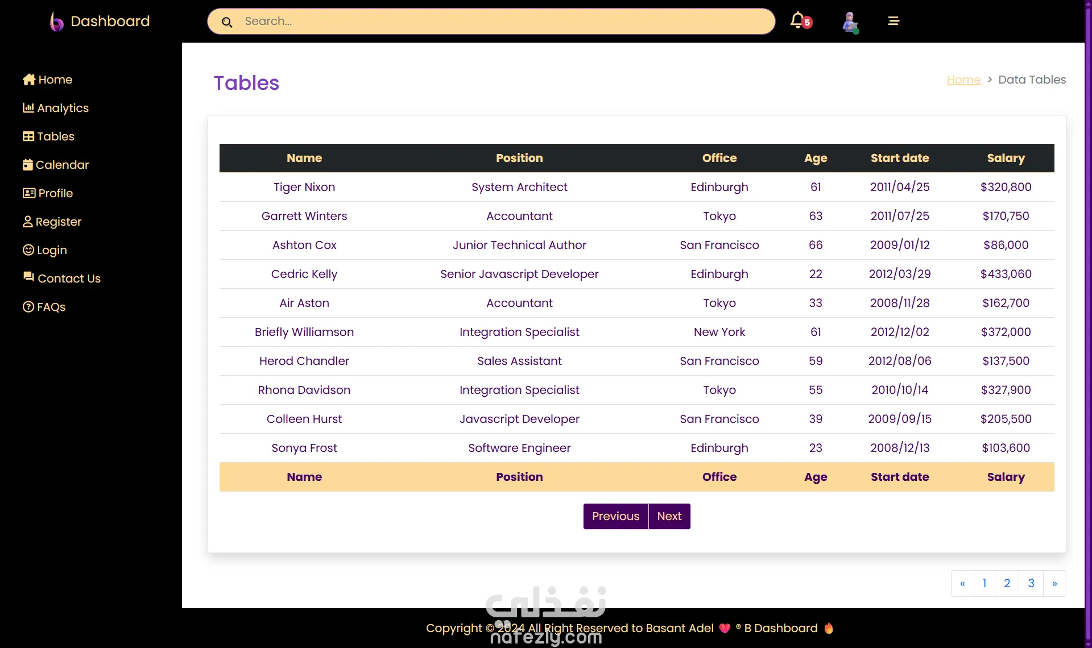Open Contact Us sidebar item

pyautogui.click(x=61, y=279)
